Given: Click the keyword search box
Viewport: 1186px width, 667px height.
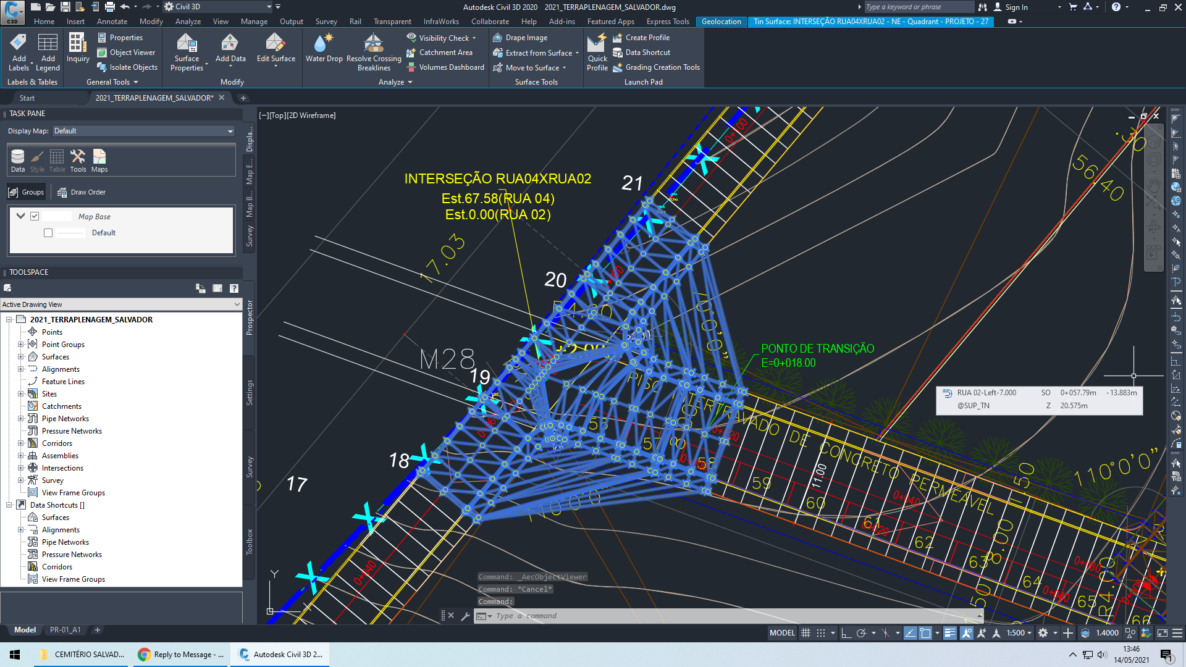Looking at the screenshot, I should (919, 7).
